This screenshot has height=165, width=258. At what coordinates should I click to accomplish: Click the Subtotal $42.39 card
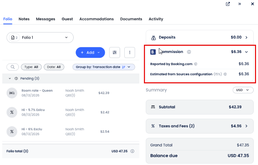200,107
